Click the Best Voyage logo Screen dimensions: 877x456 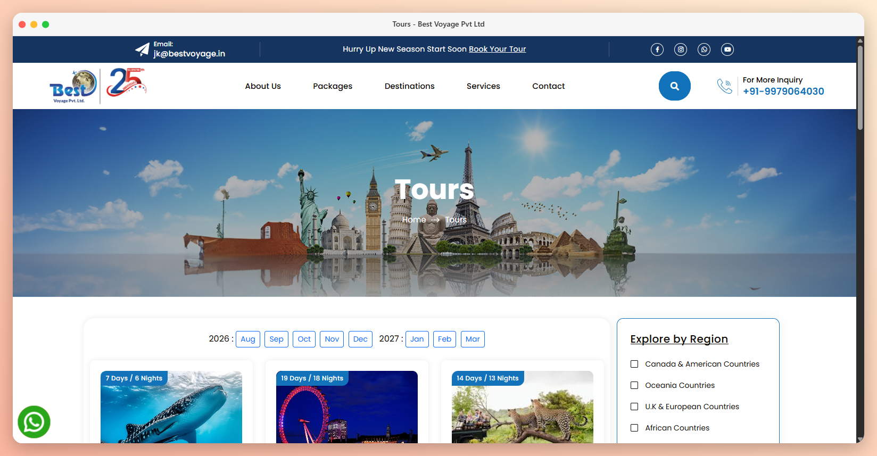point(73,86)
